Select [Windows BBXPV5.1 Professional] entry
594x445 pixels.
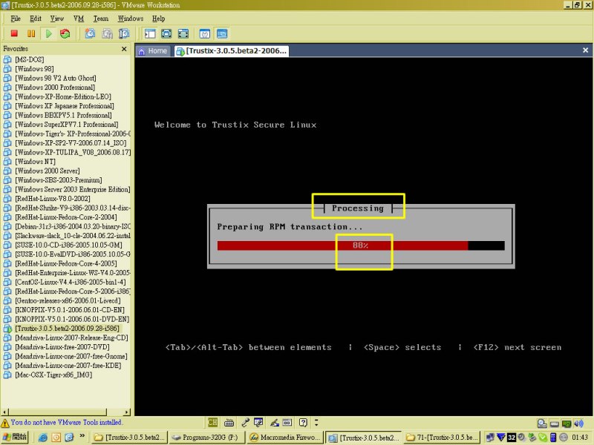(x=63, y=115)
